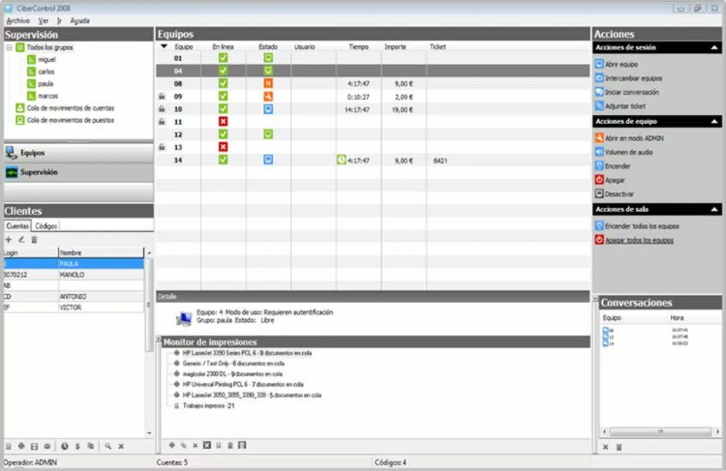Click the Conversaciones horizontal scrollbar
The height and width of the screenshot is (471, 726).
pos(659,432)
